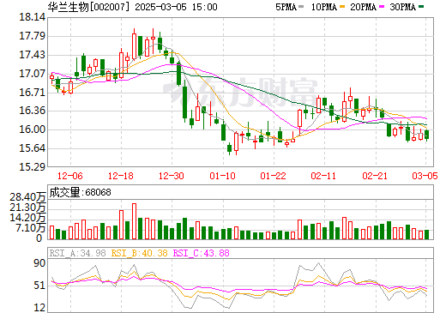Click the 成交量:68068 volume label
This screenshot has height=313, width=446.
click(80, 192)
